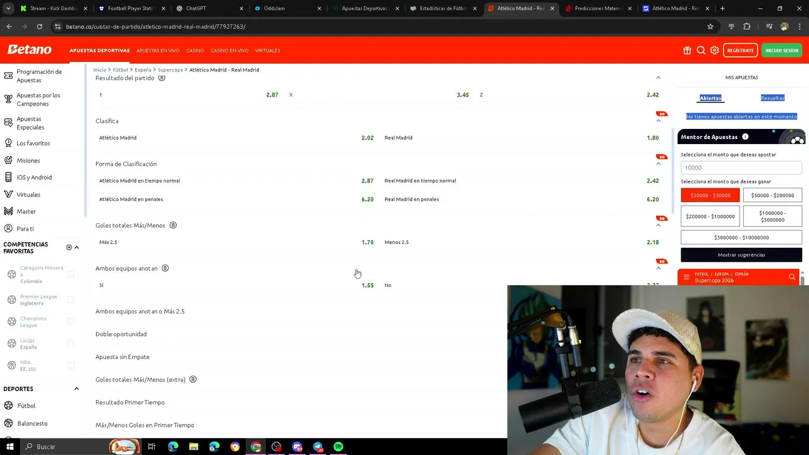Image resolution: width=809 pixels, height=455 pixels.
Task: Switch to the ChatGPT browser tab
Action: click(x=209, y=8)
